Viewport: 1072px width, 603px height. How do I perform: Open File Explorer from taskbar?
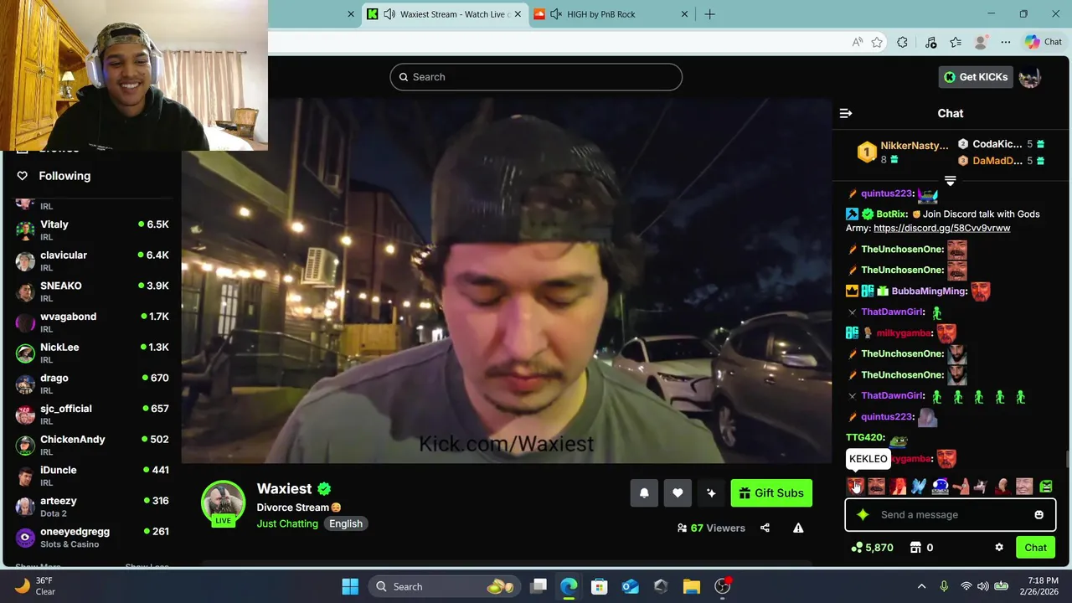[691, 586]
